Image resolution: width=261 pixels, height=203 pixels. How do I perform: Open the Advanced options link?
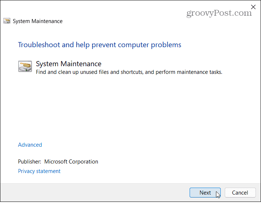pyautogui.click(x=30, y=144)
